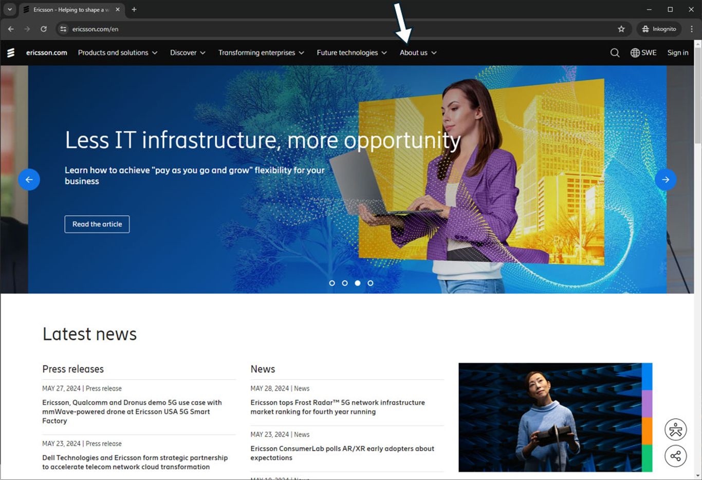Click browser forward arrow
This screenshot has height=480, width=702.
click(x=27, y=29)
